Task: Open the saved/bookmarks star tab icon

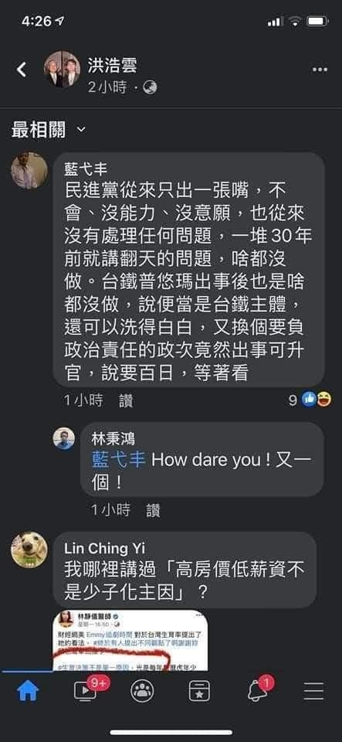Action: [199, 691]
